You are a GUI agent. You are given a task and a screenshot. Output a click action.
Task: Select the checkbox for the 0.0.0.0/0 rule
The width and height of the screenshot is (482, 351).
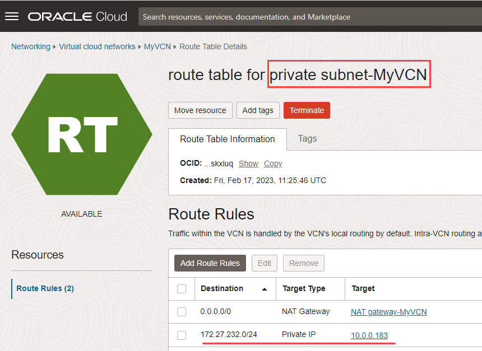pyautogui.click(x=182, y=311)
